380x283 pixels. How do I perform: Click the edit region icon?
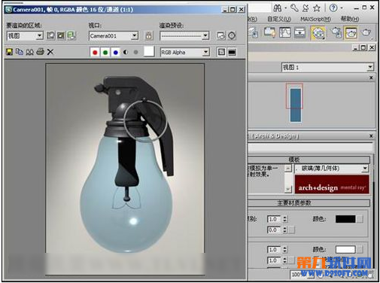tap(50, 35)
